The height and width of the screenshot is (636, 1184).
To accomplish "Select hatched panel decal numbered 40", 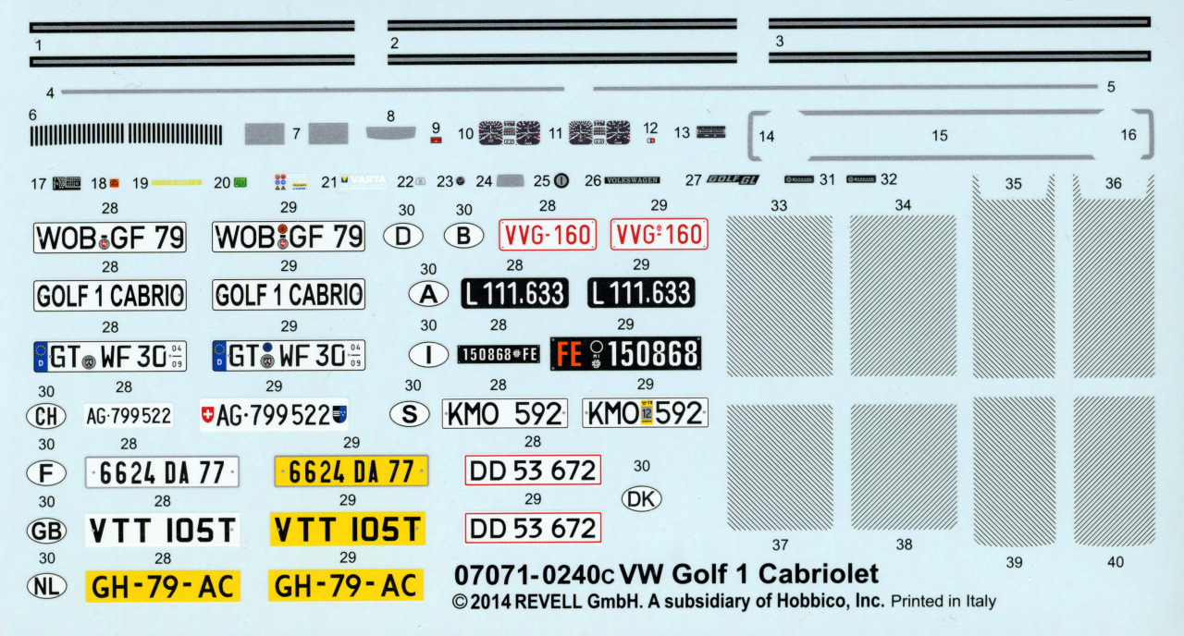I will pyautogui.click(x=1114, y=471).
